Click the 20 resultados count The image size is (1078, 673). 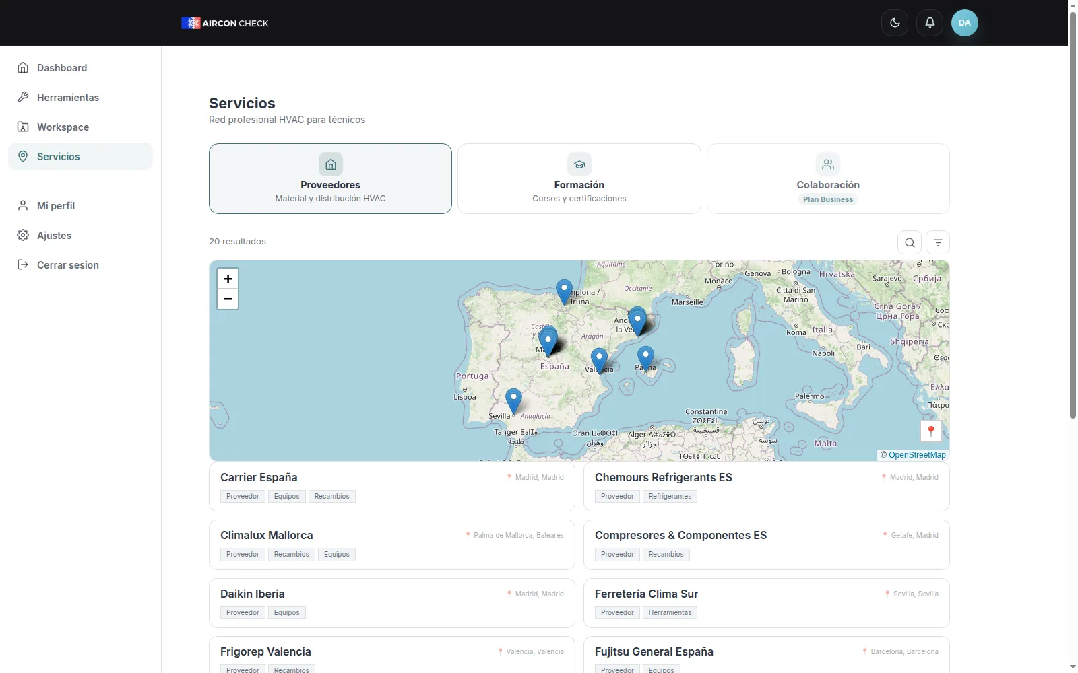237,242
